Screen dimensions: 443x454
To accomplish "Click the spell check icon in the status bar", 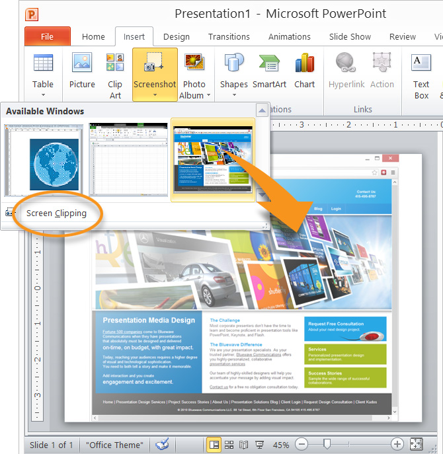I will coord(162,445).
